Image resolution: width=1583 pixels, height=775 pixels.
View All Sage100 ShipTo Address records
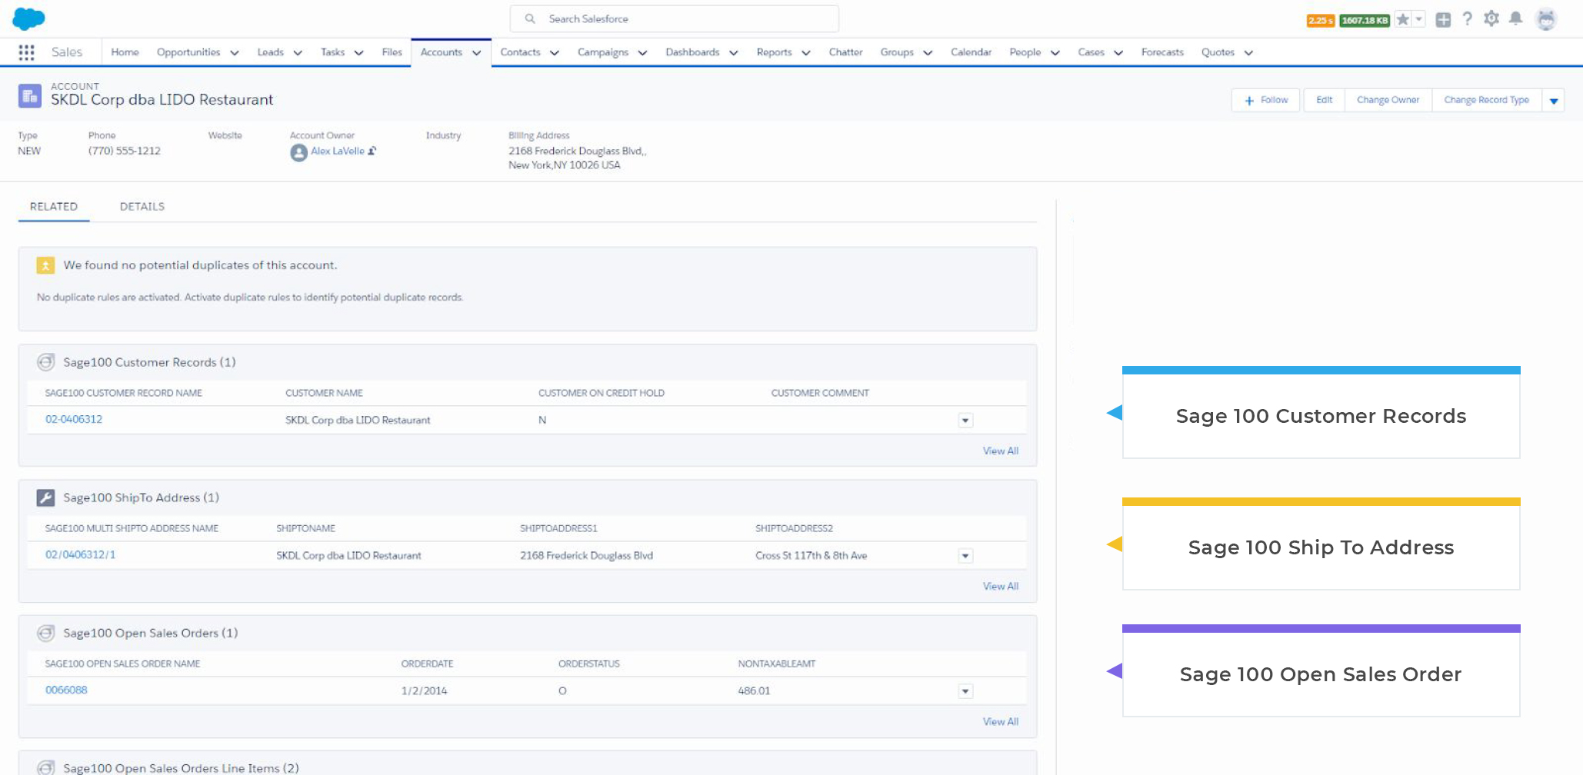click(x=1000, y=587)
